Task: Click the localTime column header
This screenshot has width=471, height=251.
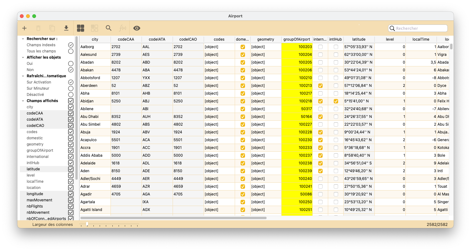Action: click(421, 39)
